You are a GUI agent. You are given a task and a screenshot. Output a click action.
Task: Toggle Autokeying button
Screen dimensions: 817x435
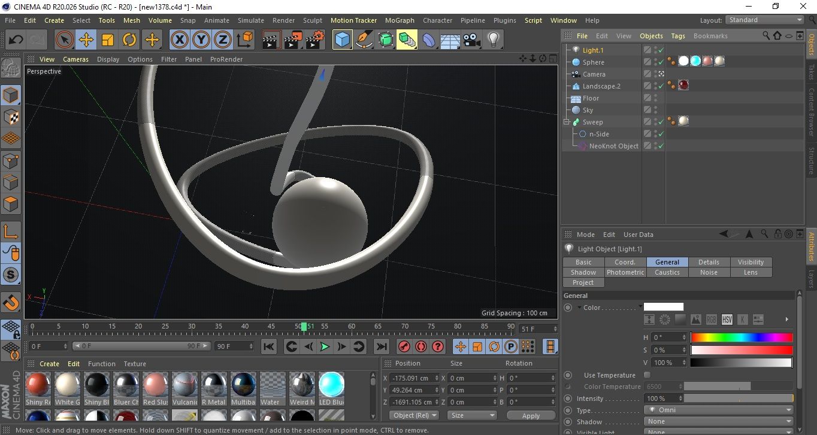point(420,346)
